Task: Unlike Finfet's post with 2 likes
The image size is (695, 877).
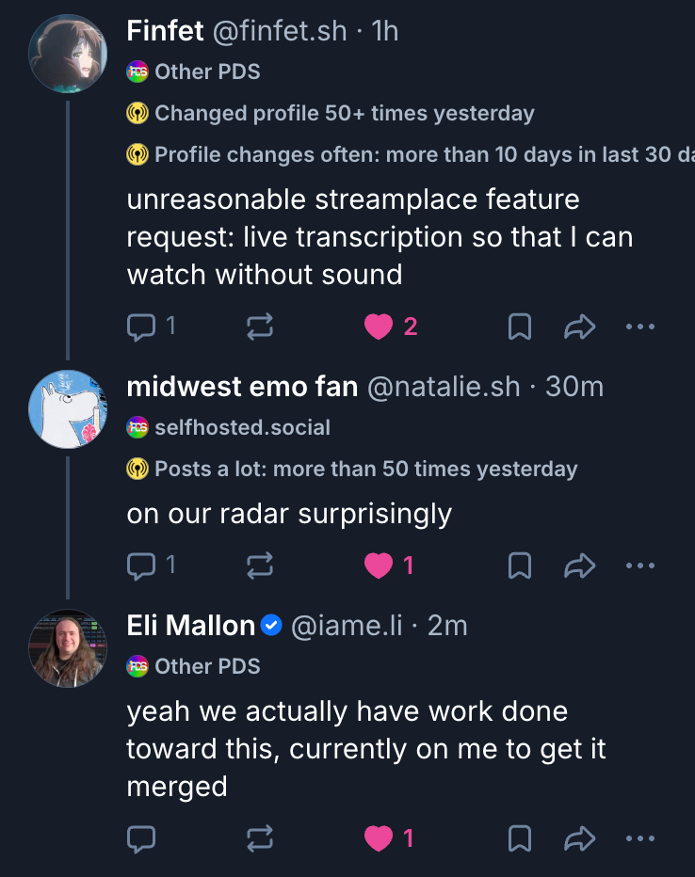Action: (x=379, y=327)
